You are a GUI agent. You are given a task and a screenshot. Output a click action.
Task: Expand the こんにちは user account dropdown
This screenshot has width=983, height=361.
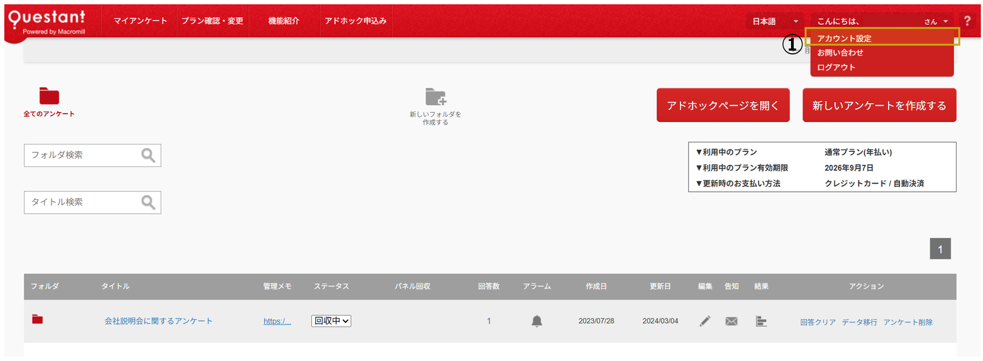(x=882, y=22)
